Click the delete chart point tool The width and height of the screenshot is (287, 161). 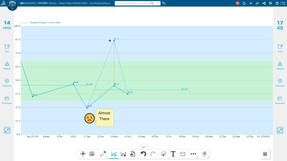click(123, 154)
